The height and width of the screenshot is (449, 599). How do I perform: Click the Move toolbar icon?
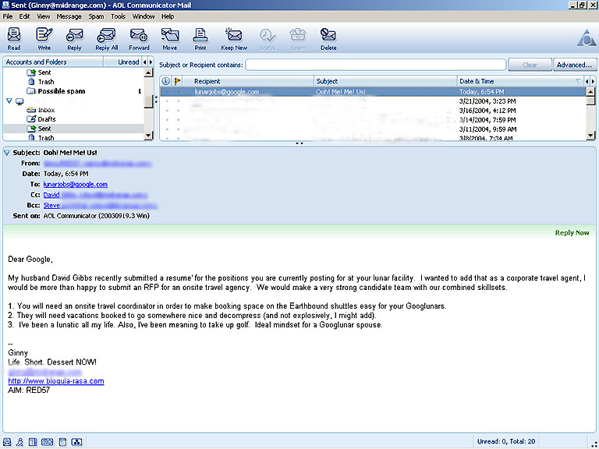click(x=169, y=38)
